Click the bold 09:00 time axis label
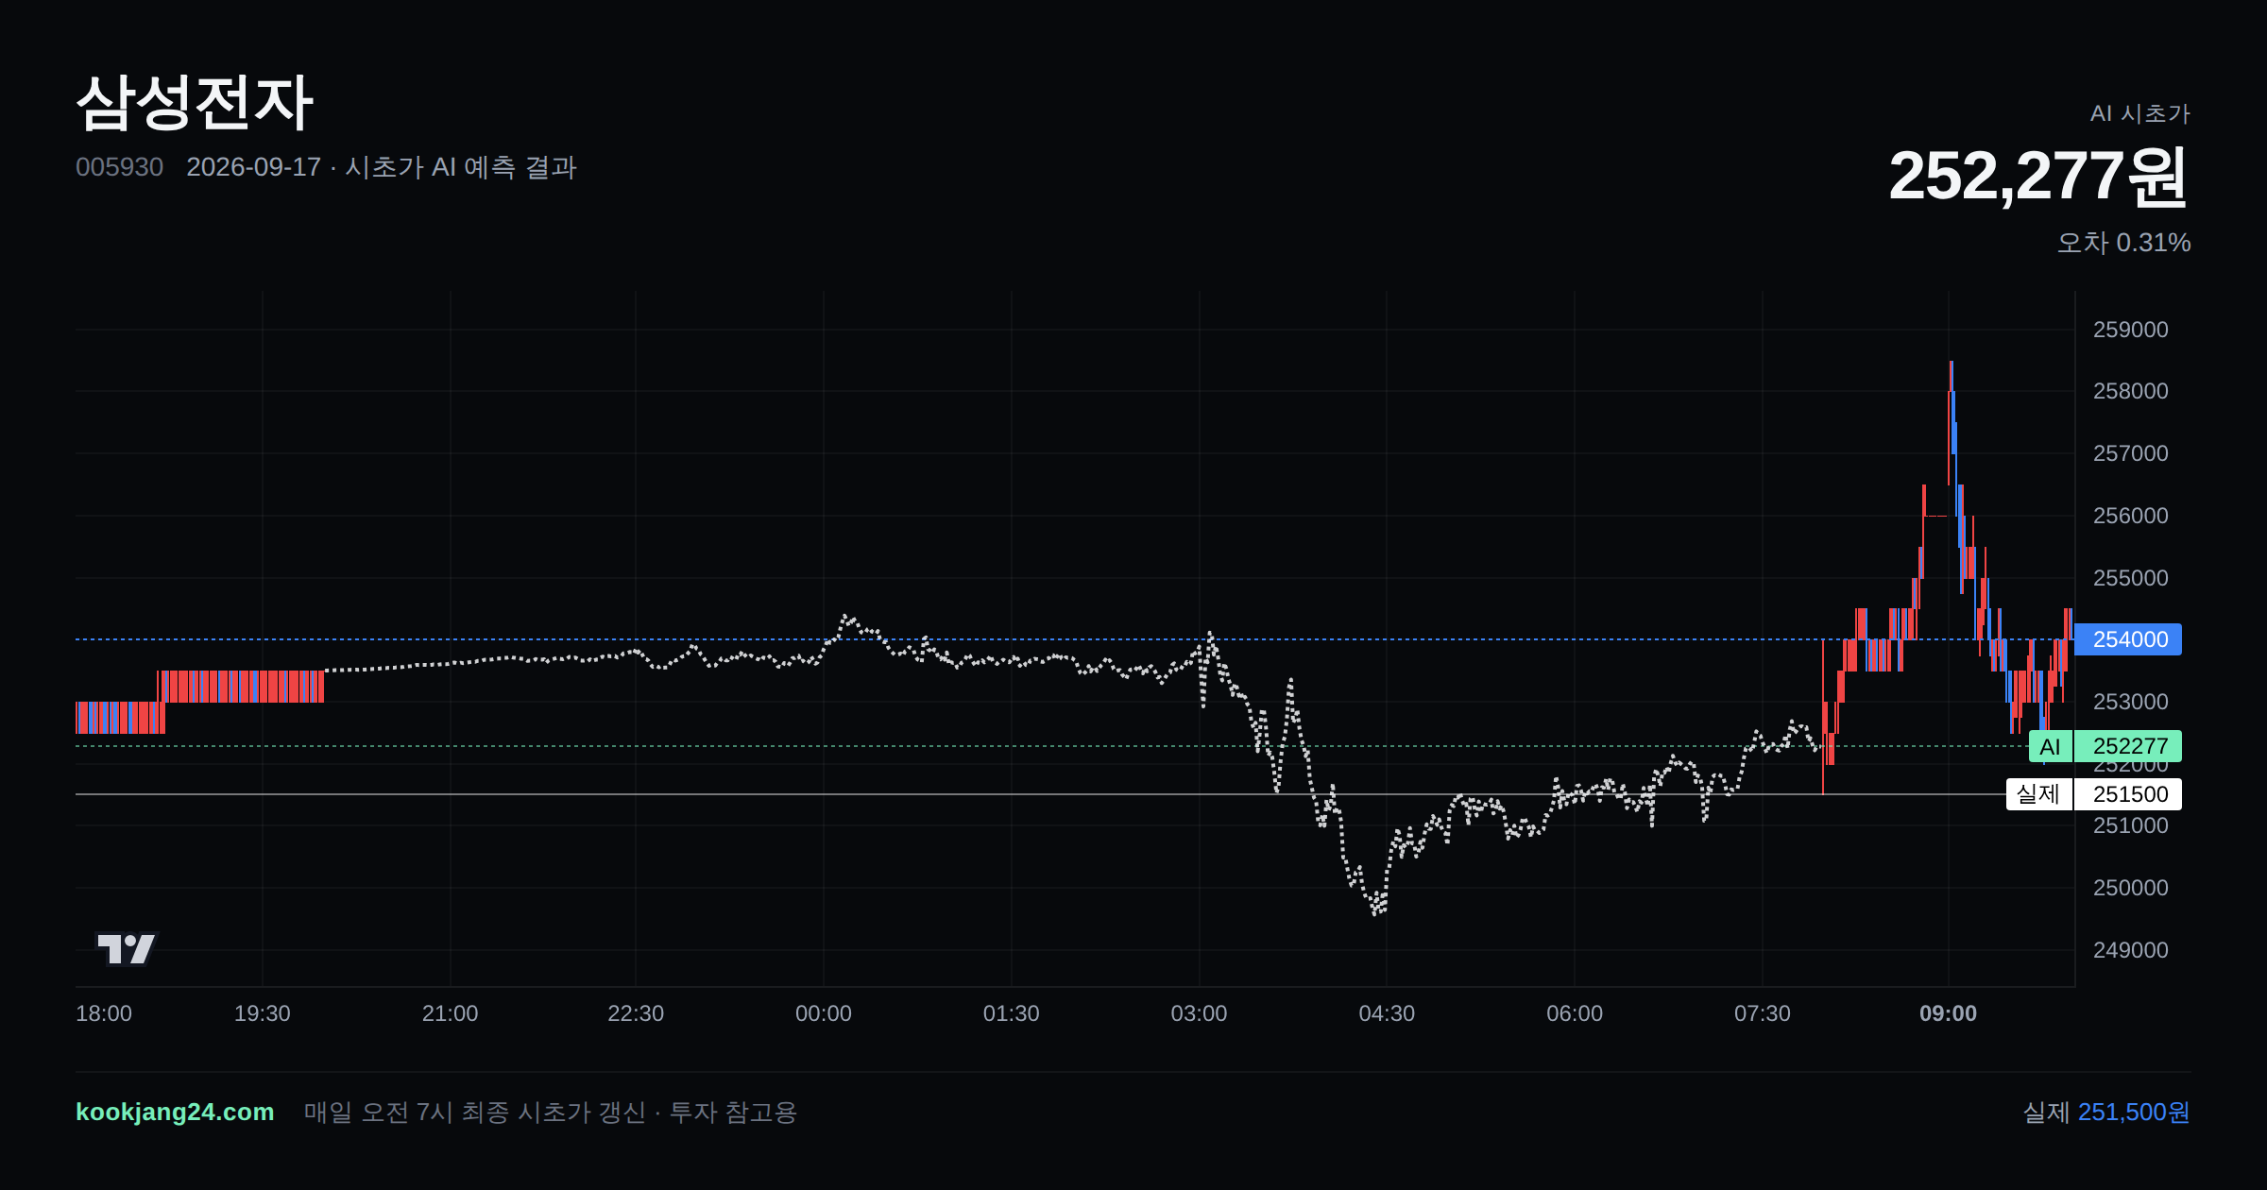 point(1948,1013)
